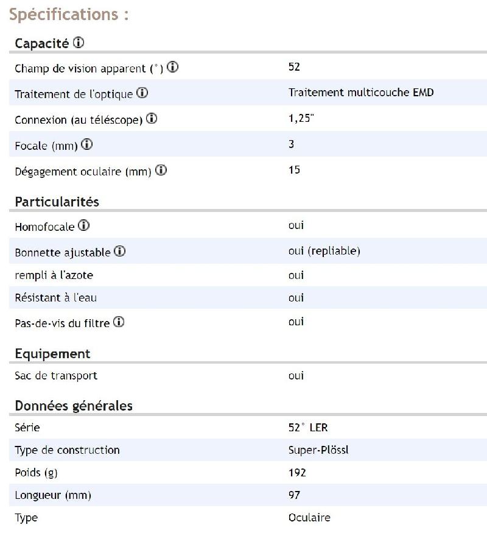
Task: Select the Particularités section header
Action: click(x=57, y=202)
